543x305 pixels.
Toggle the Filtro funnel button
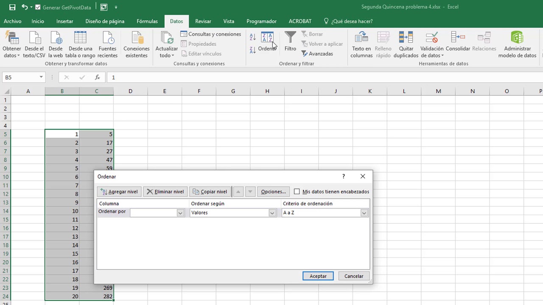(x=290, y=42)
